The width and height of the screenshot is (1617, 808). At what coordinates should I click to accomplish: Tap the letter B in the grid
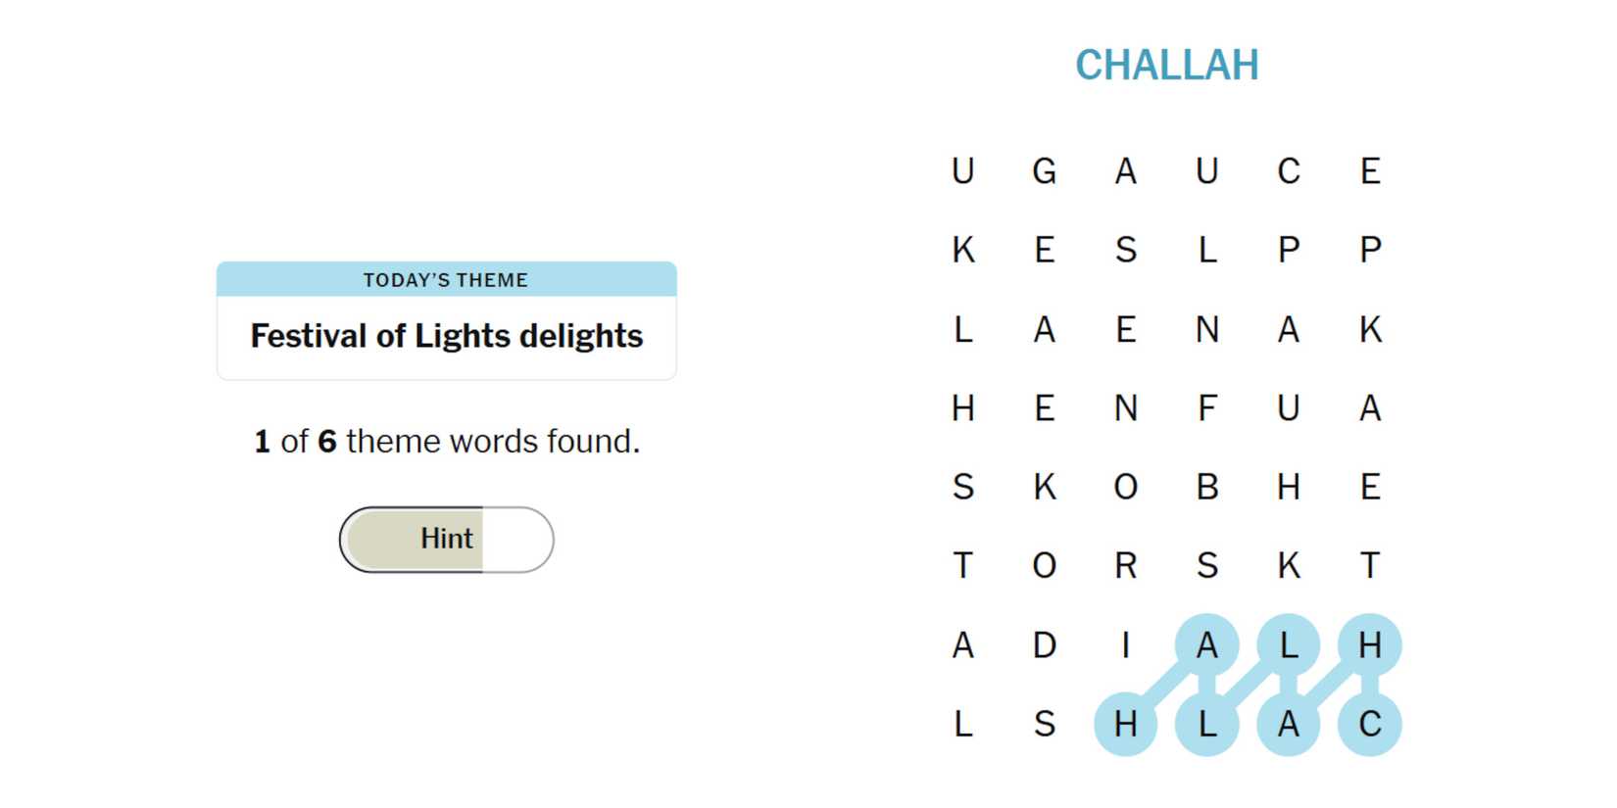tap(1207, 487)
